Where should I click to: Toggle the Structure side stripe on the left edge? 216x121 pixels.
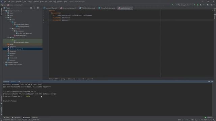1,100
